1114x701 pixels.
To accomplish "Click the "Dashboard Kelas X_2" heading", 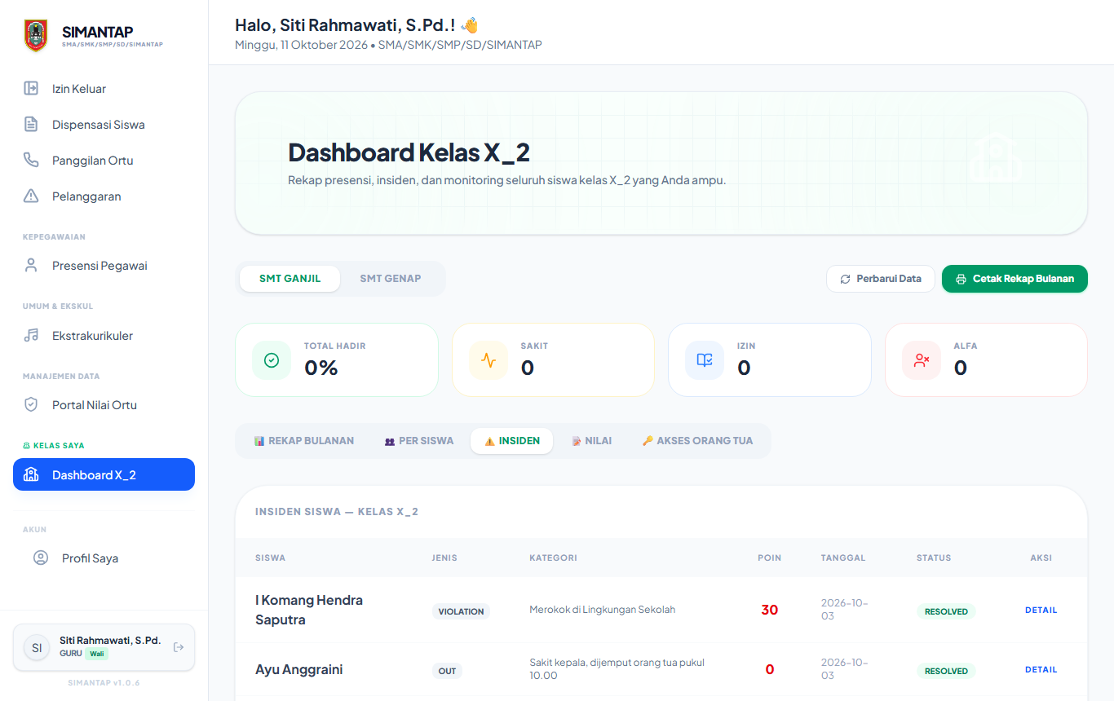I will click(x=409, y=152).
